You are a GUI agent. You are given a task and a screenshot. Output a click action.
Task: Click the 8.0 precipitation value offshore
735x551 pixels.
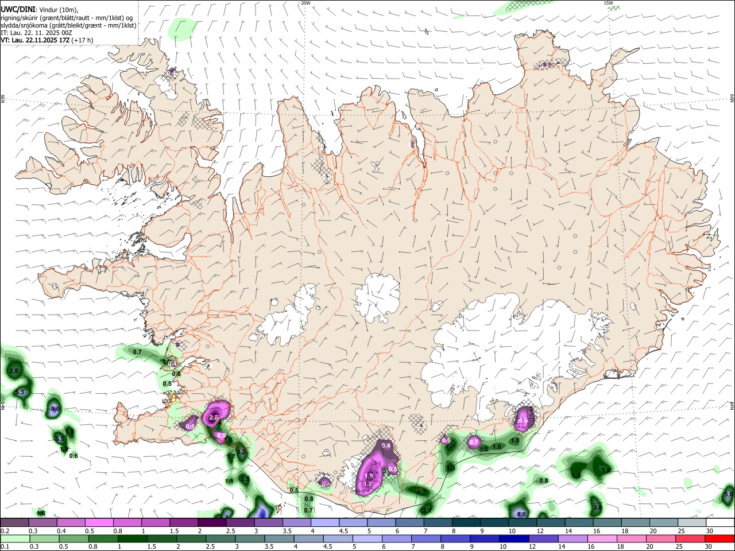coord(521,515)
